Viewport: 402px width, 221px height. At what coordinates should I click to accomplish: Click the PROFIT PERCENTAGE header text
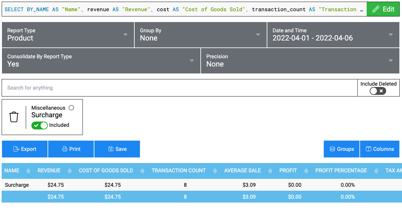pyautogui.click(x=341, y=171)
